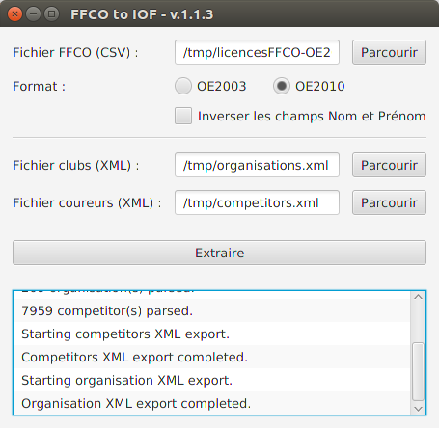This screenshot has height=428, width=439.
Task: Click the log scrollbar down arrow
Action: [x=418, y=409]
